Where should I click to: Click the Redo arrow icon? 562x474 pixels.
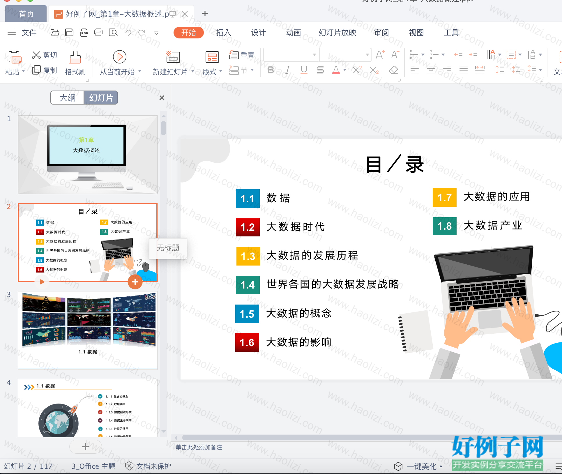[x=142, y=33]
